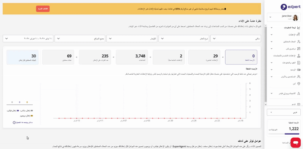This screenshot has width=303, height=149.
Task: Expand the Dashboard sidebar section chevron
Action: coord(272,28)
